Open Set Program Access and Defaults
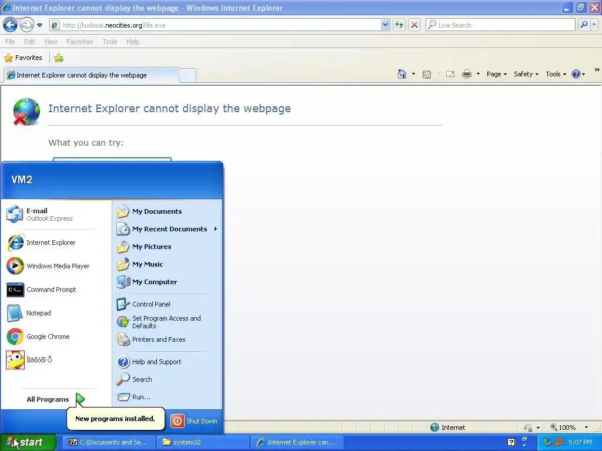The image size is (602, 451). pos(168,322)
